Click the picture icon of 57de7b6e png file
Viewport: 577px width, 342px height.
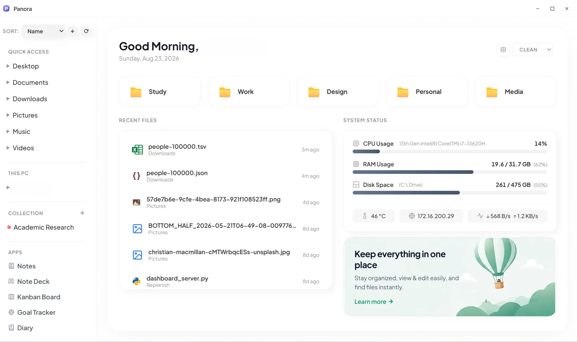pos(137,202)
